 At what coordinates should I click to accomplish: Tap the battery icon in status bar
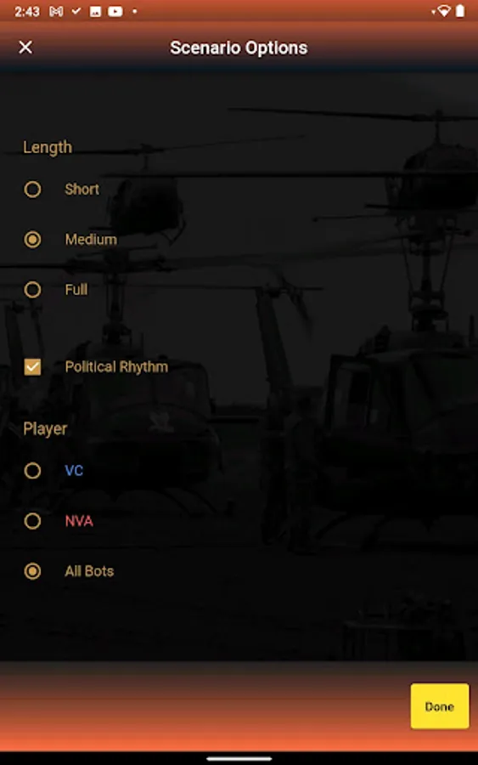[x=460, y=11]
